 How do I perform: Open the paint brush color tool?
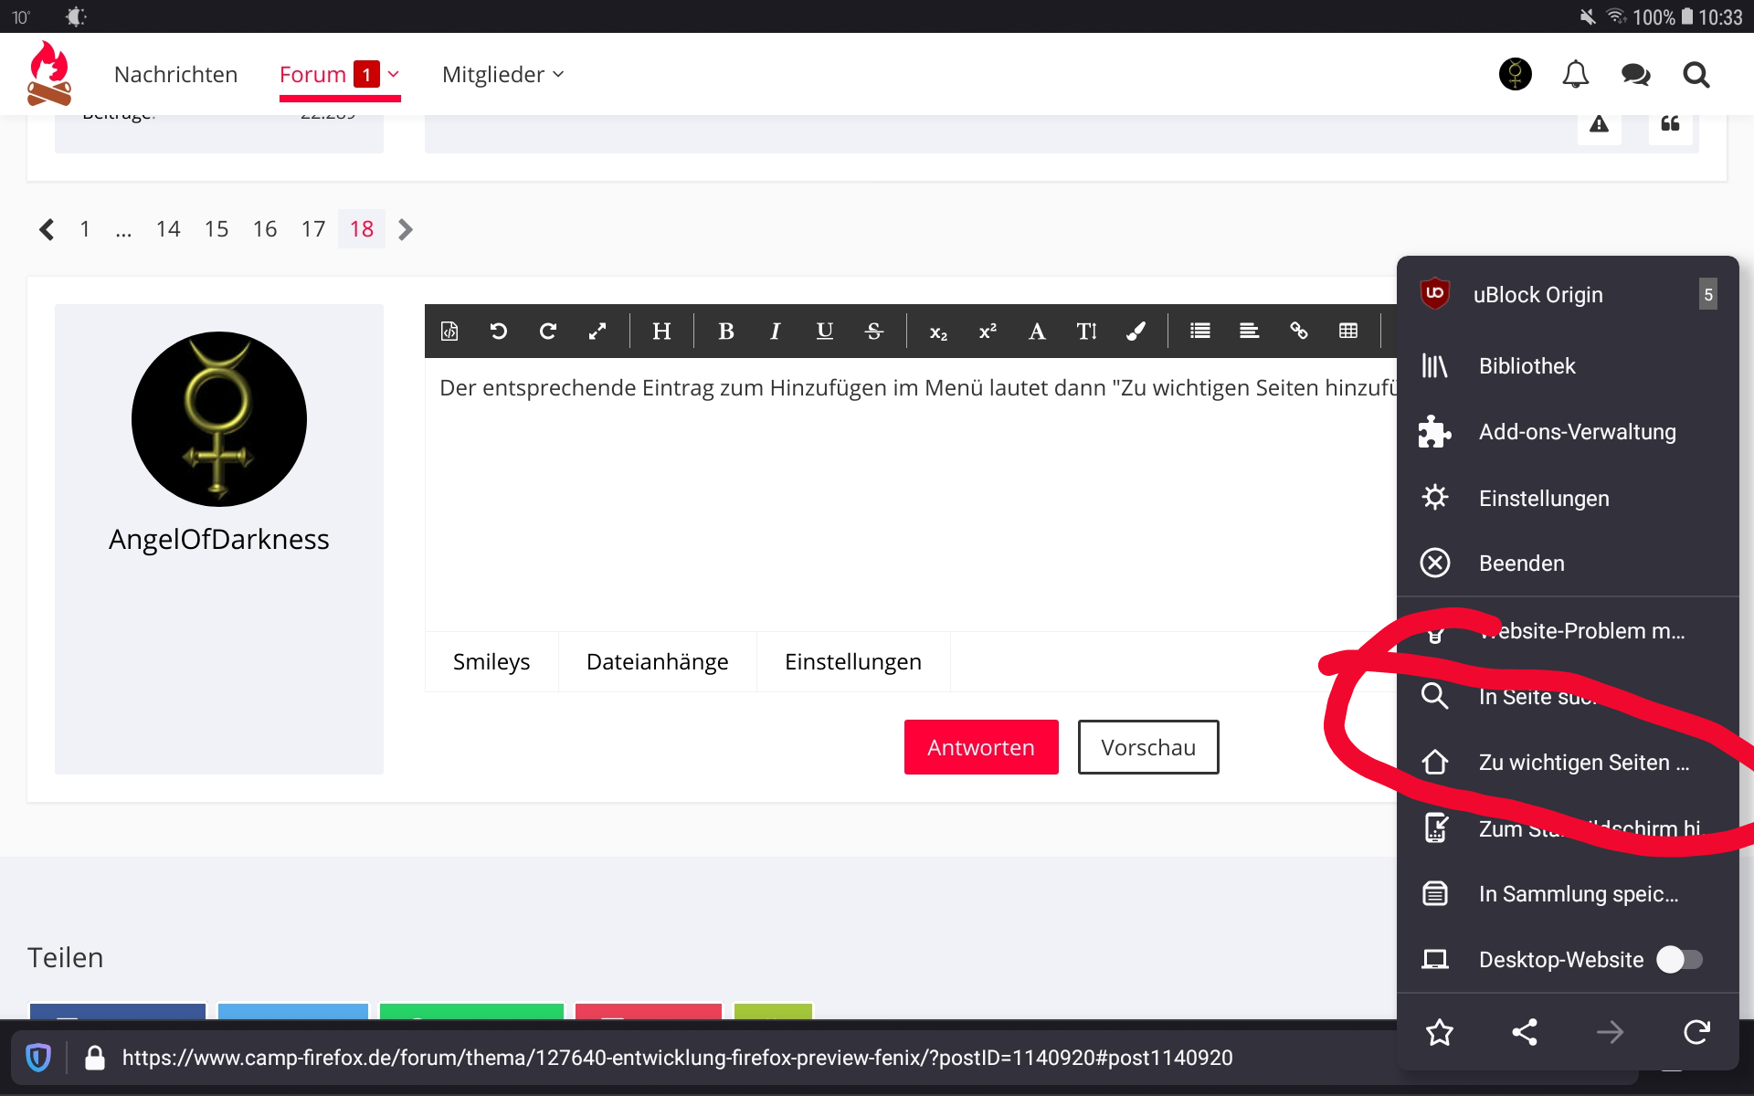[1136, 332]
